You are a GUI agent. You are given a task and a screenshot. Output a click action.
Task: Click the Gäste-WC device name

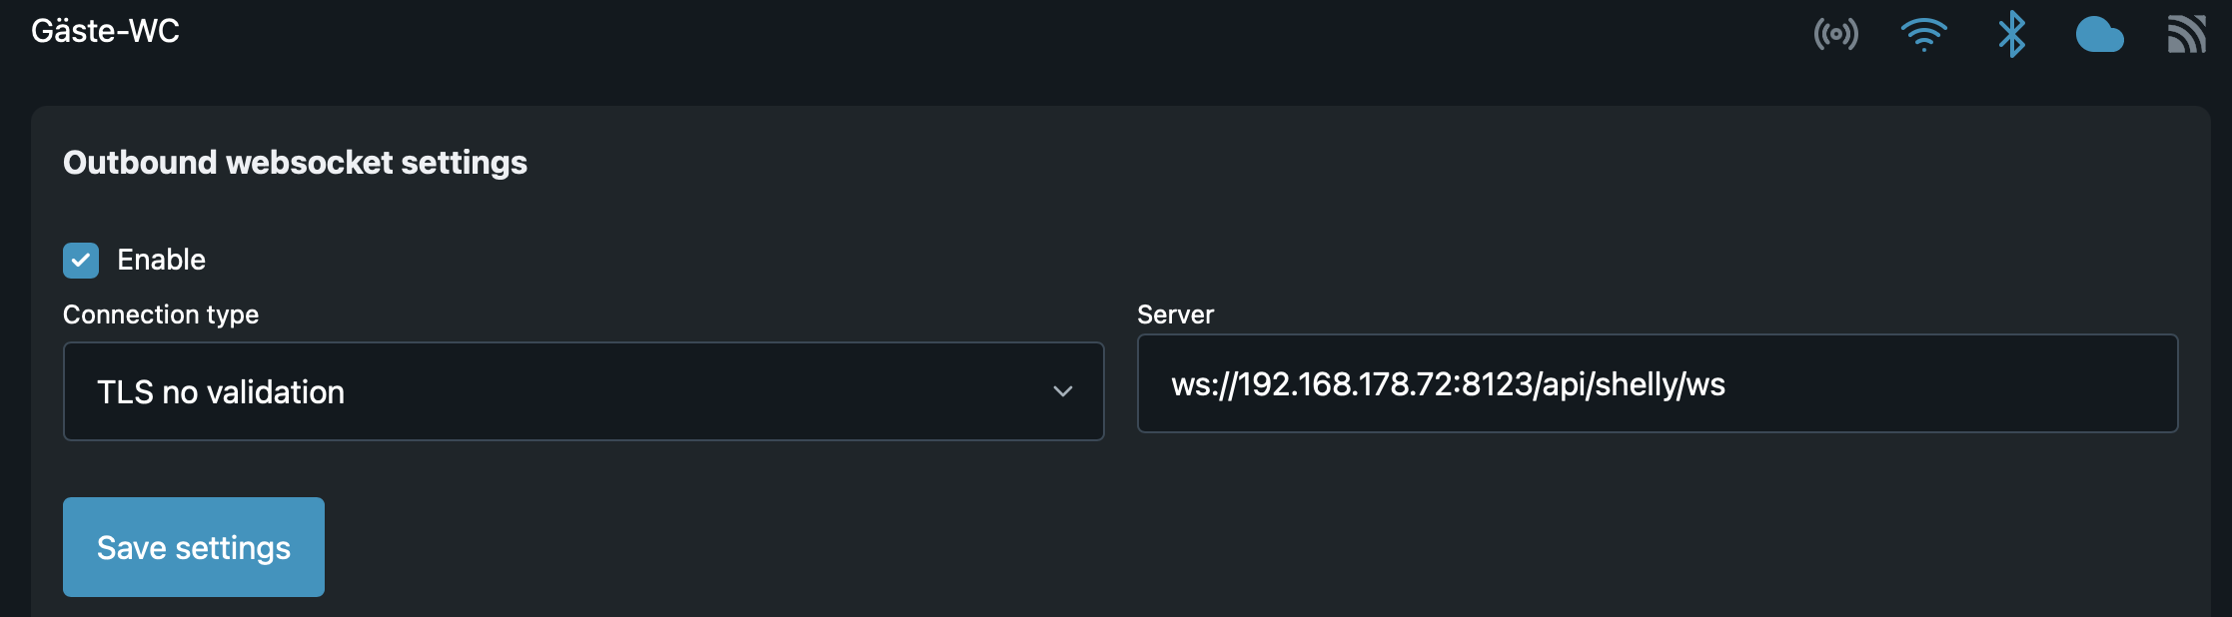click(x=106, y=31)
